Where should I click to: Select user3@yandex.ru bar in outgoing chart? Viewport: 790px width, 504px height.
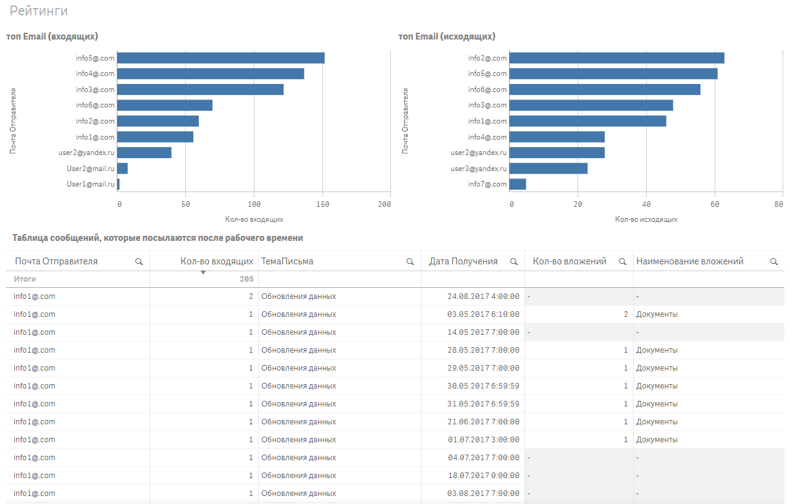(x=548, y=169)
